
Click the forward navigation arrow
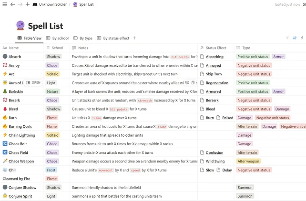pyautogui.click(x=20, y=4)
